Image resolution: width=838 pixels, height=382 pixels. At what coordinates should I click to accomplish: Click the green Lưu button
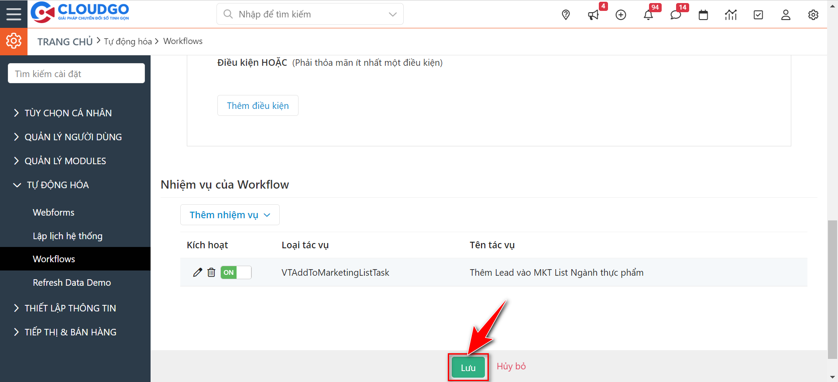(468, 368)
